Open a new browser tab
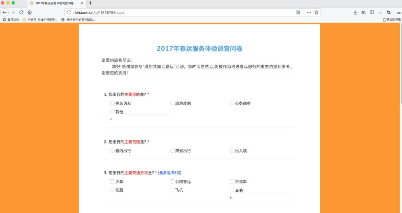Screen dimensions: 402x213 90,3
